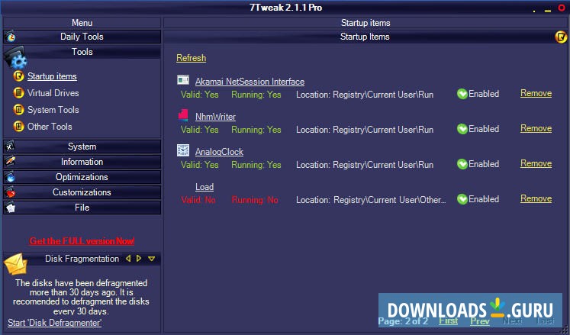Image resolution: width=570 pixels, height=335 pixels.
Task: Expand the Daily Tools menu section
Action: coord(82,37)
